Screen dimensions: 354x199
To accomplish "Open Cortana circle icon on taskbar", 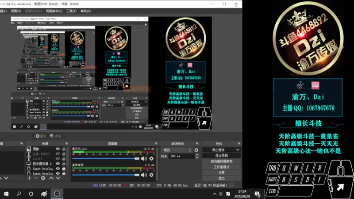I will click(31, 194).
